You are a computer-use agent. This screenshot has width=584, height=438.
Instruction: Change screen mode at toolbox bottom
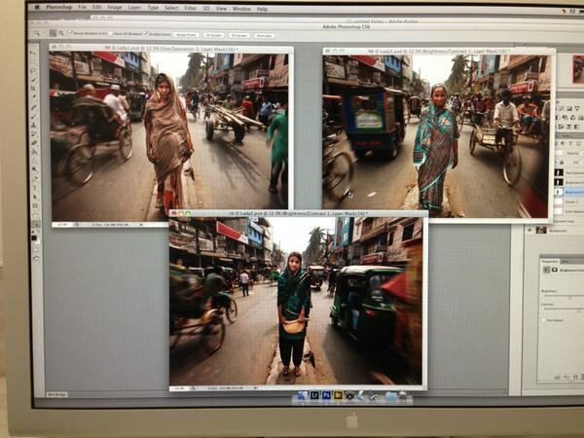point(36,259)
